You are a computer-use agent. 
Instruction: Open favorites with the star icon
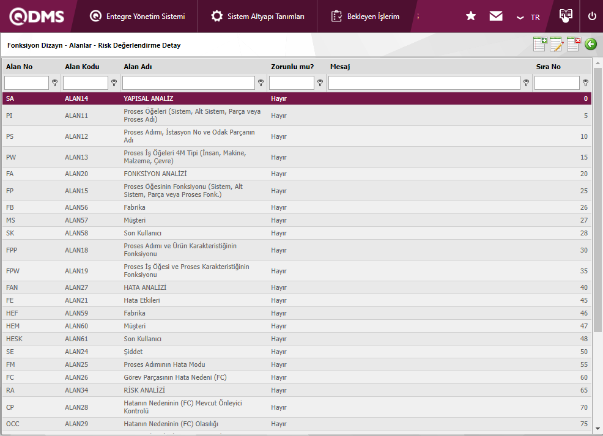[471, 17]
